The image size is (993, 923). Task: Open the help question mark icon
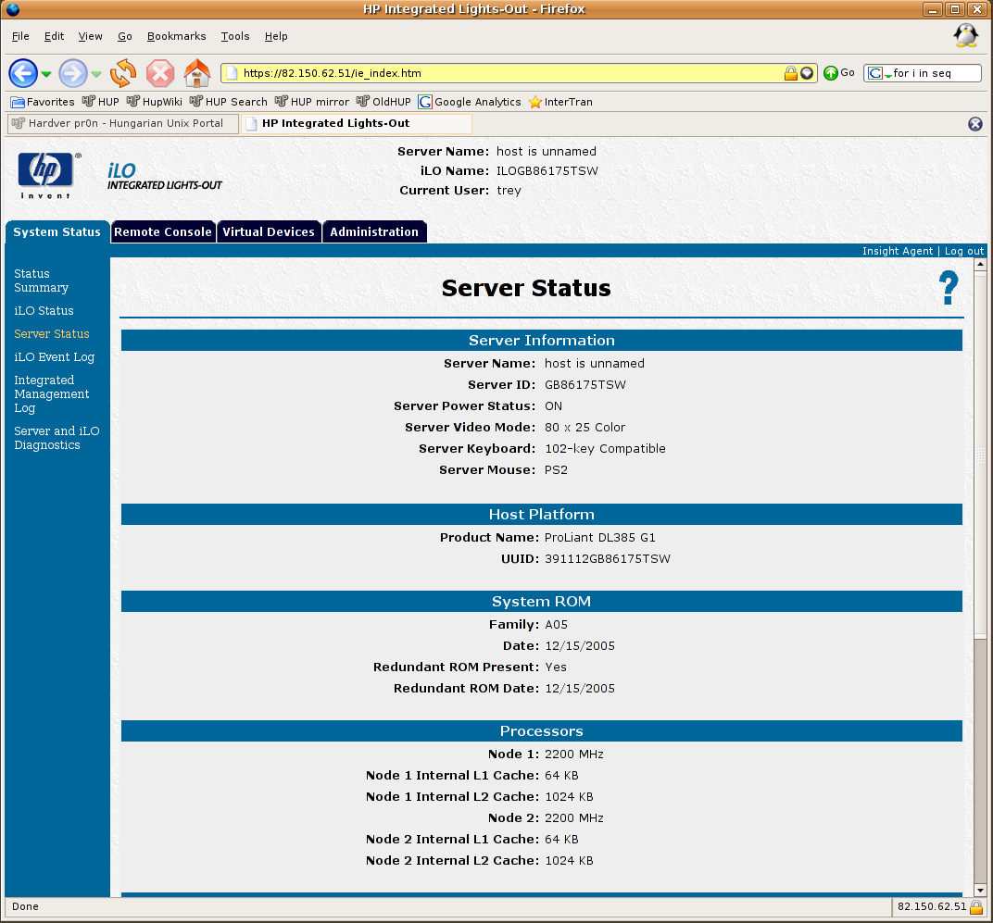tap(948, 287)
